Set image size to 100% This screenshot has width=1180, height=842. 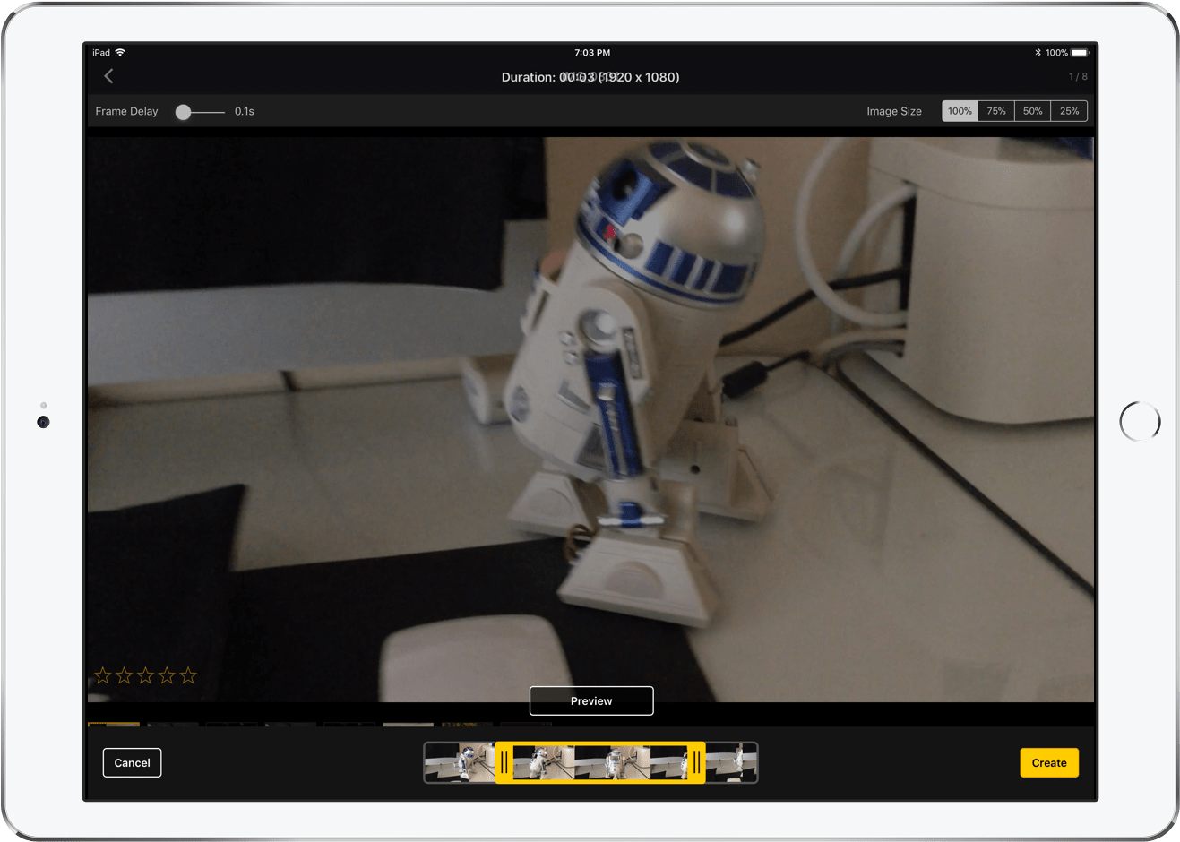960,111
